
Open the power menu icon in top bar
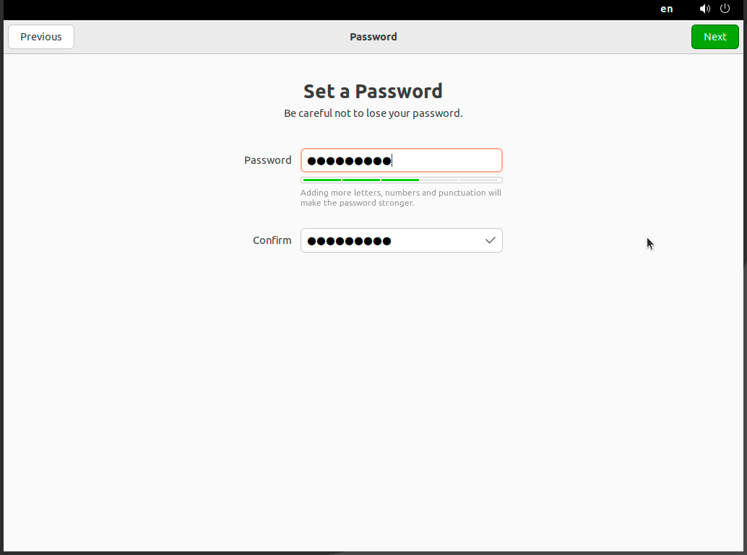725,9
